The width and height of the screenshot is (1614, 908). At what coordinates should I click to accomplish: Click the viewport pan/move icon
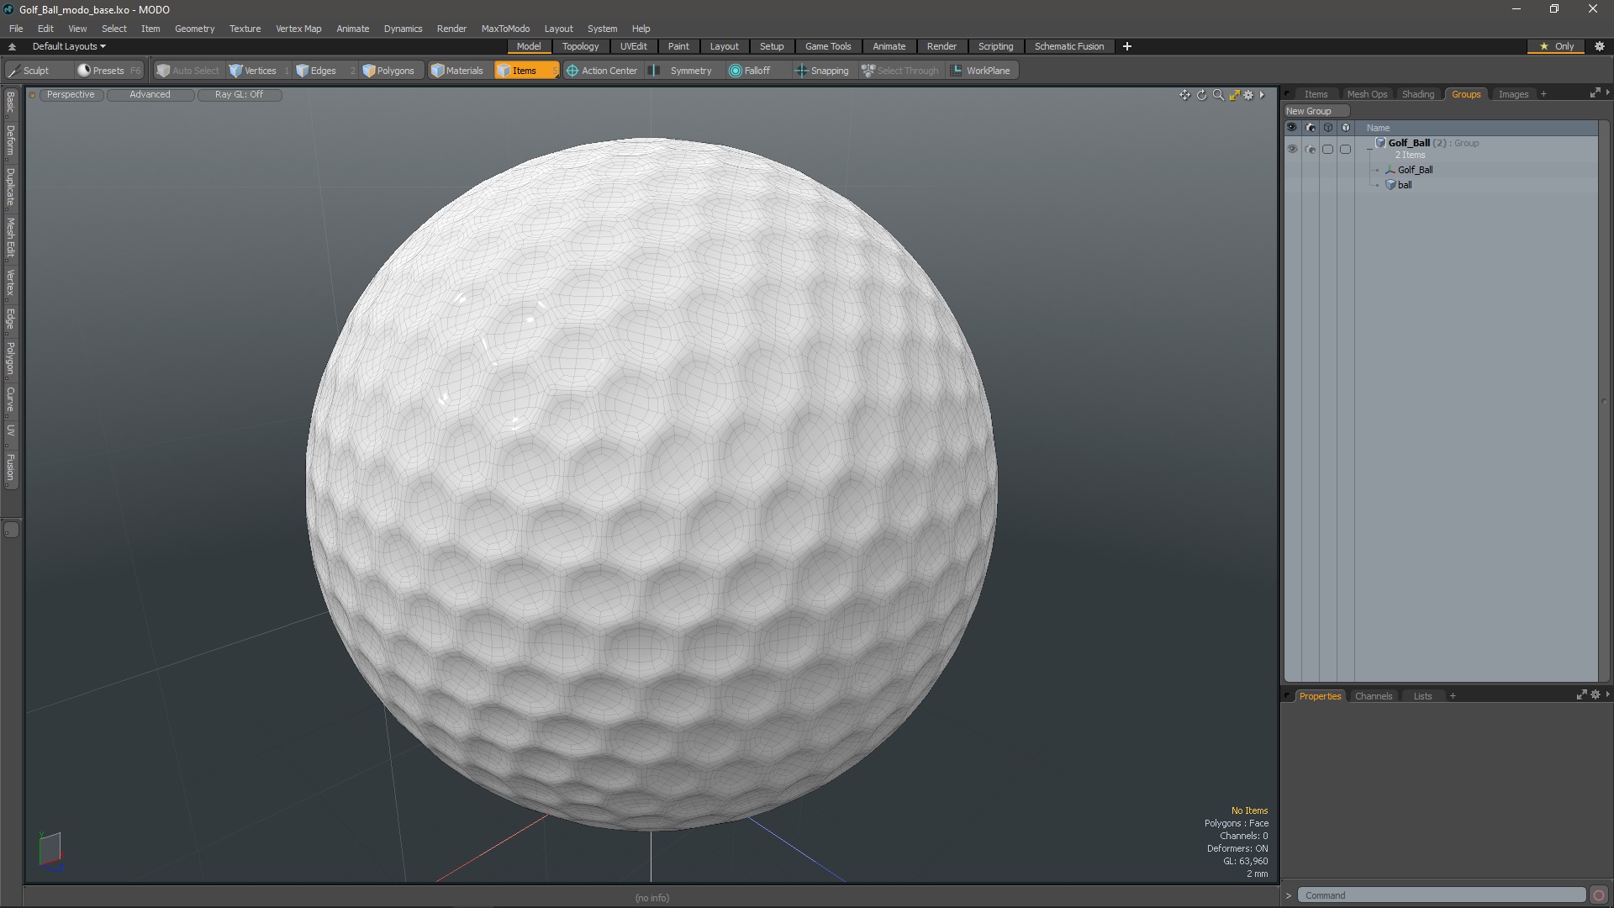click(1184, 95)
